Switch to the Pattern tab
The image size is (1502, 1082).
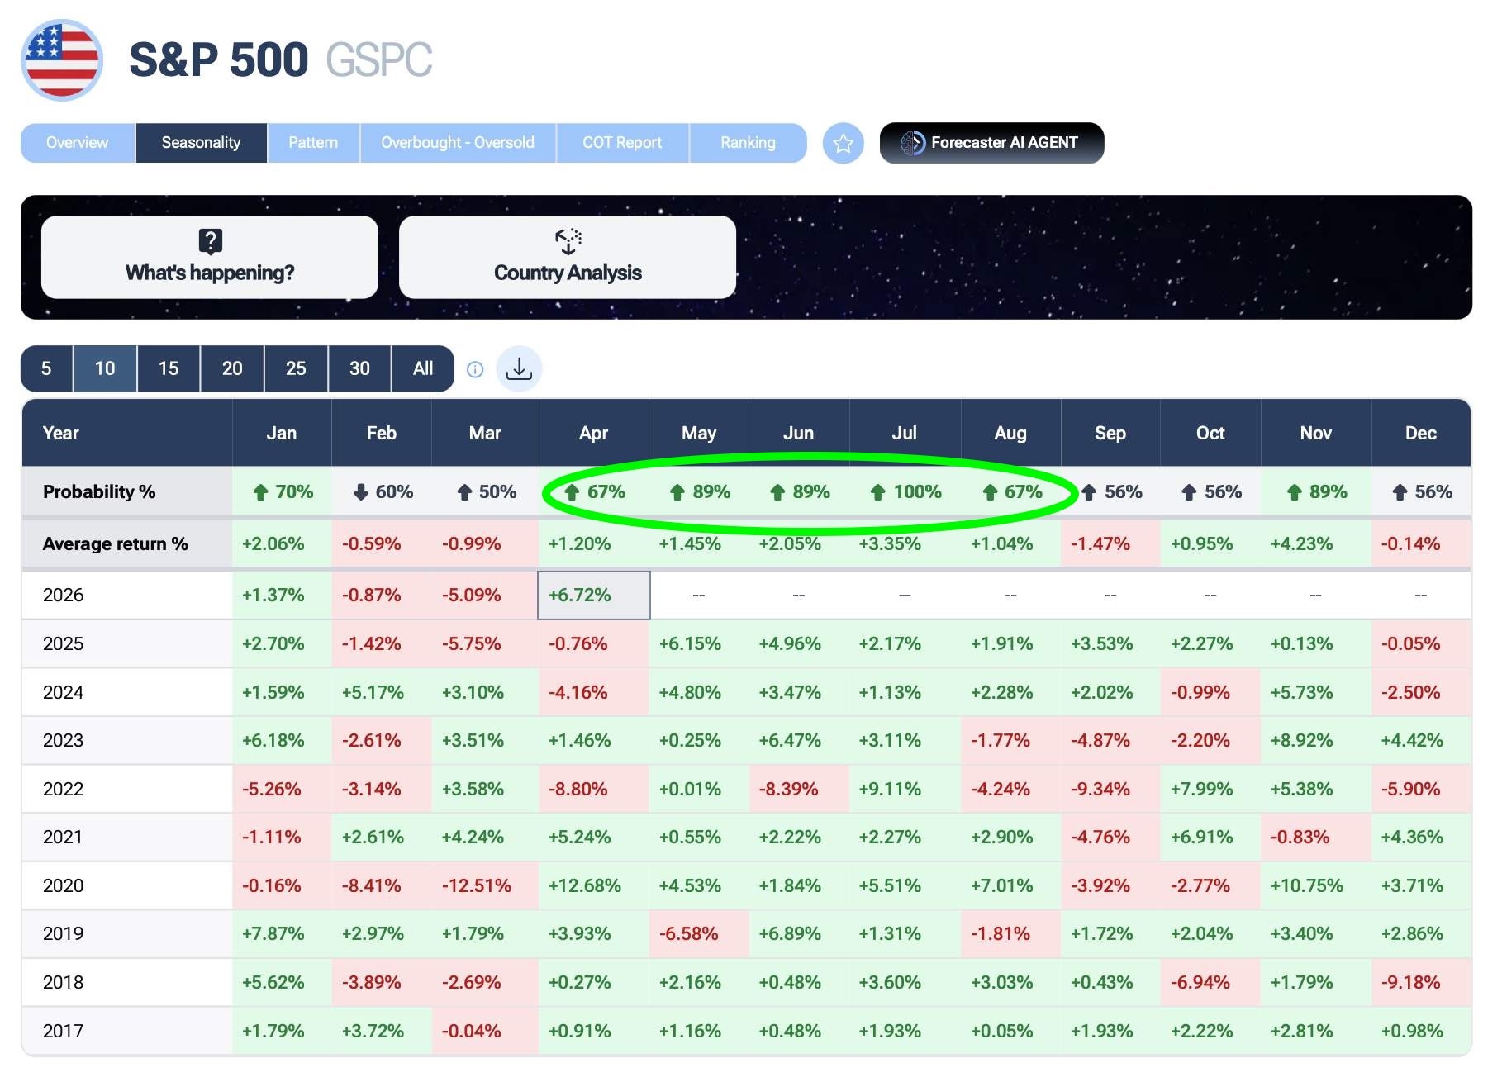[x=313, y=143]
